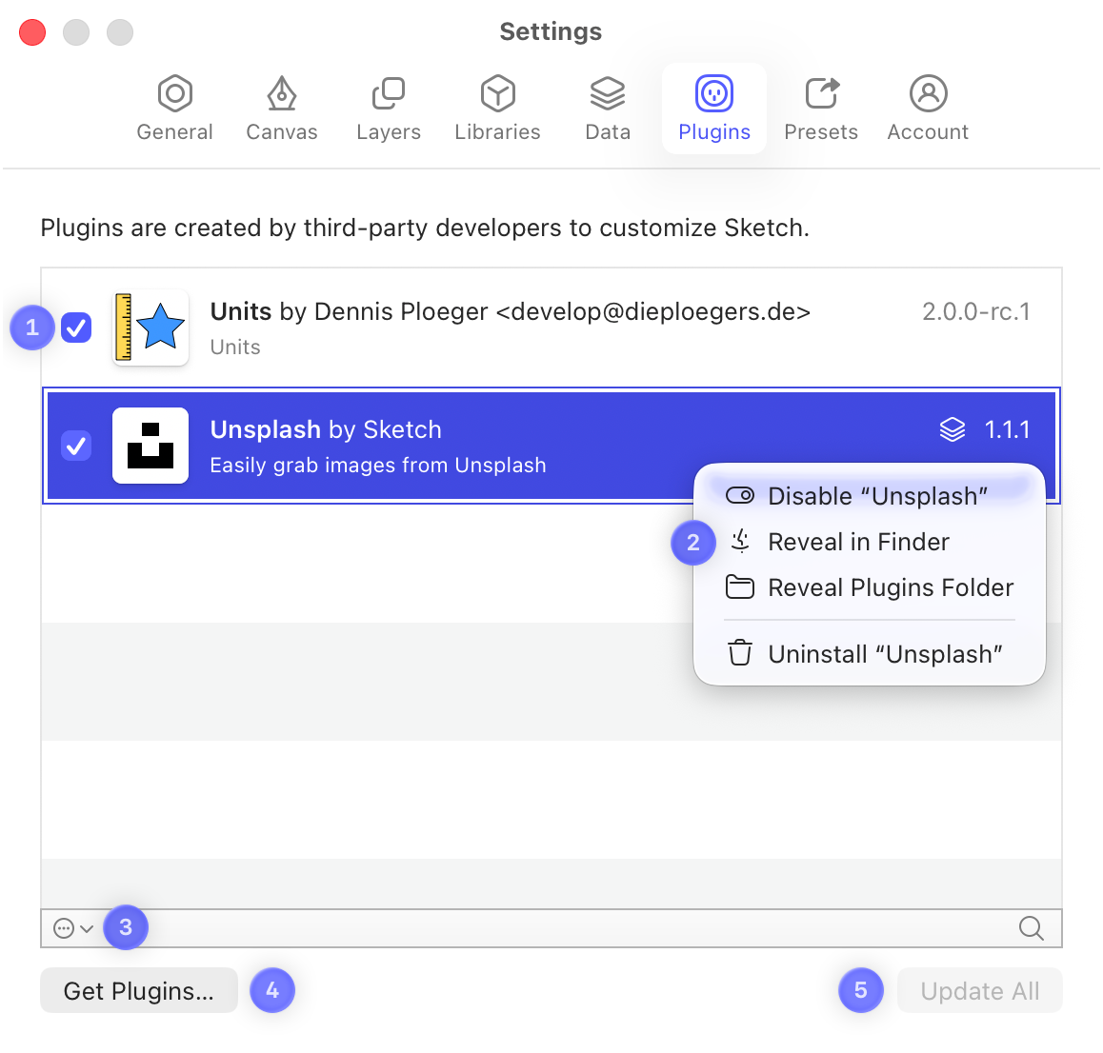Open the Layers settings tab

tap(389, 109)
